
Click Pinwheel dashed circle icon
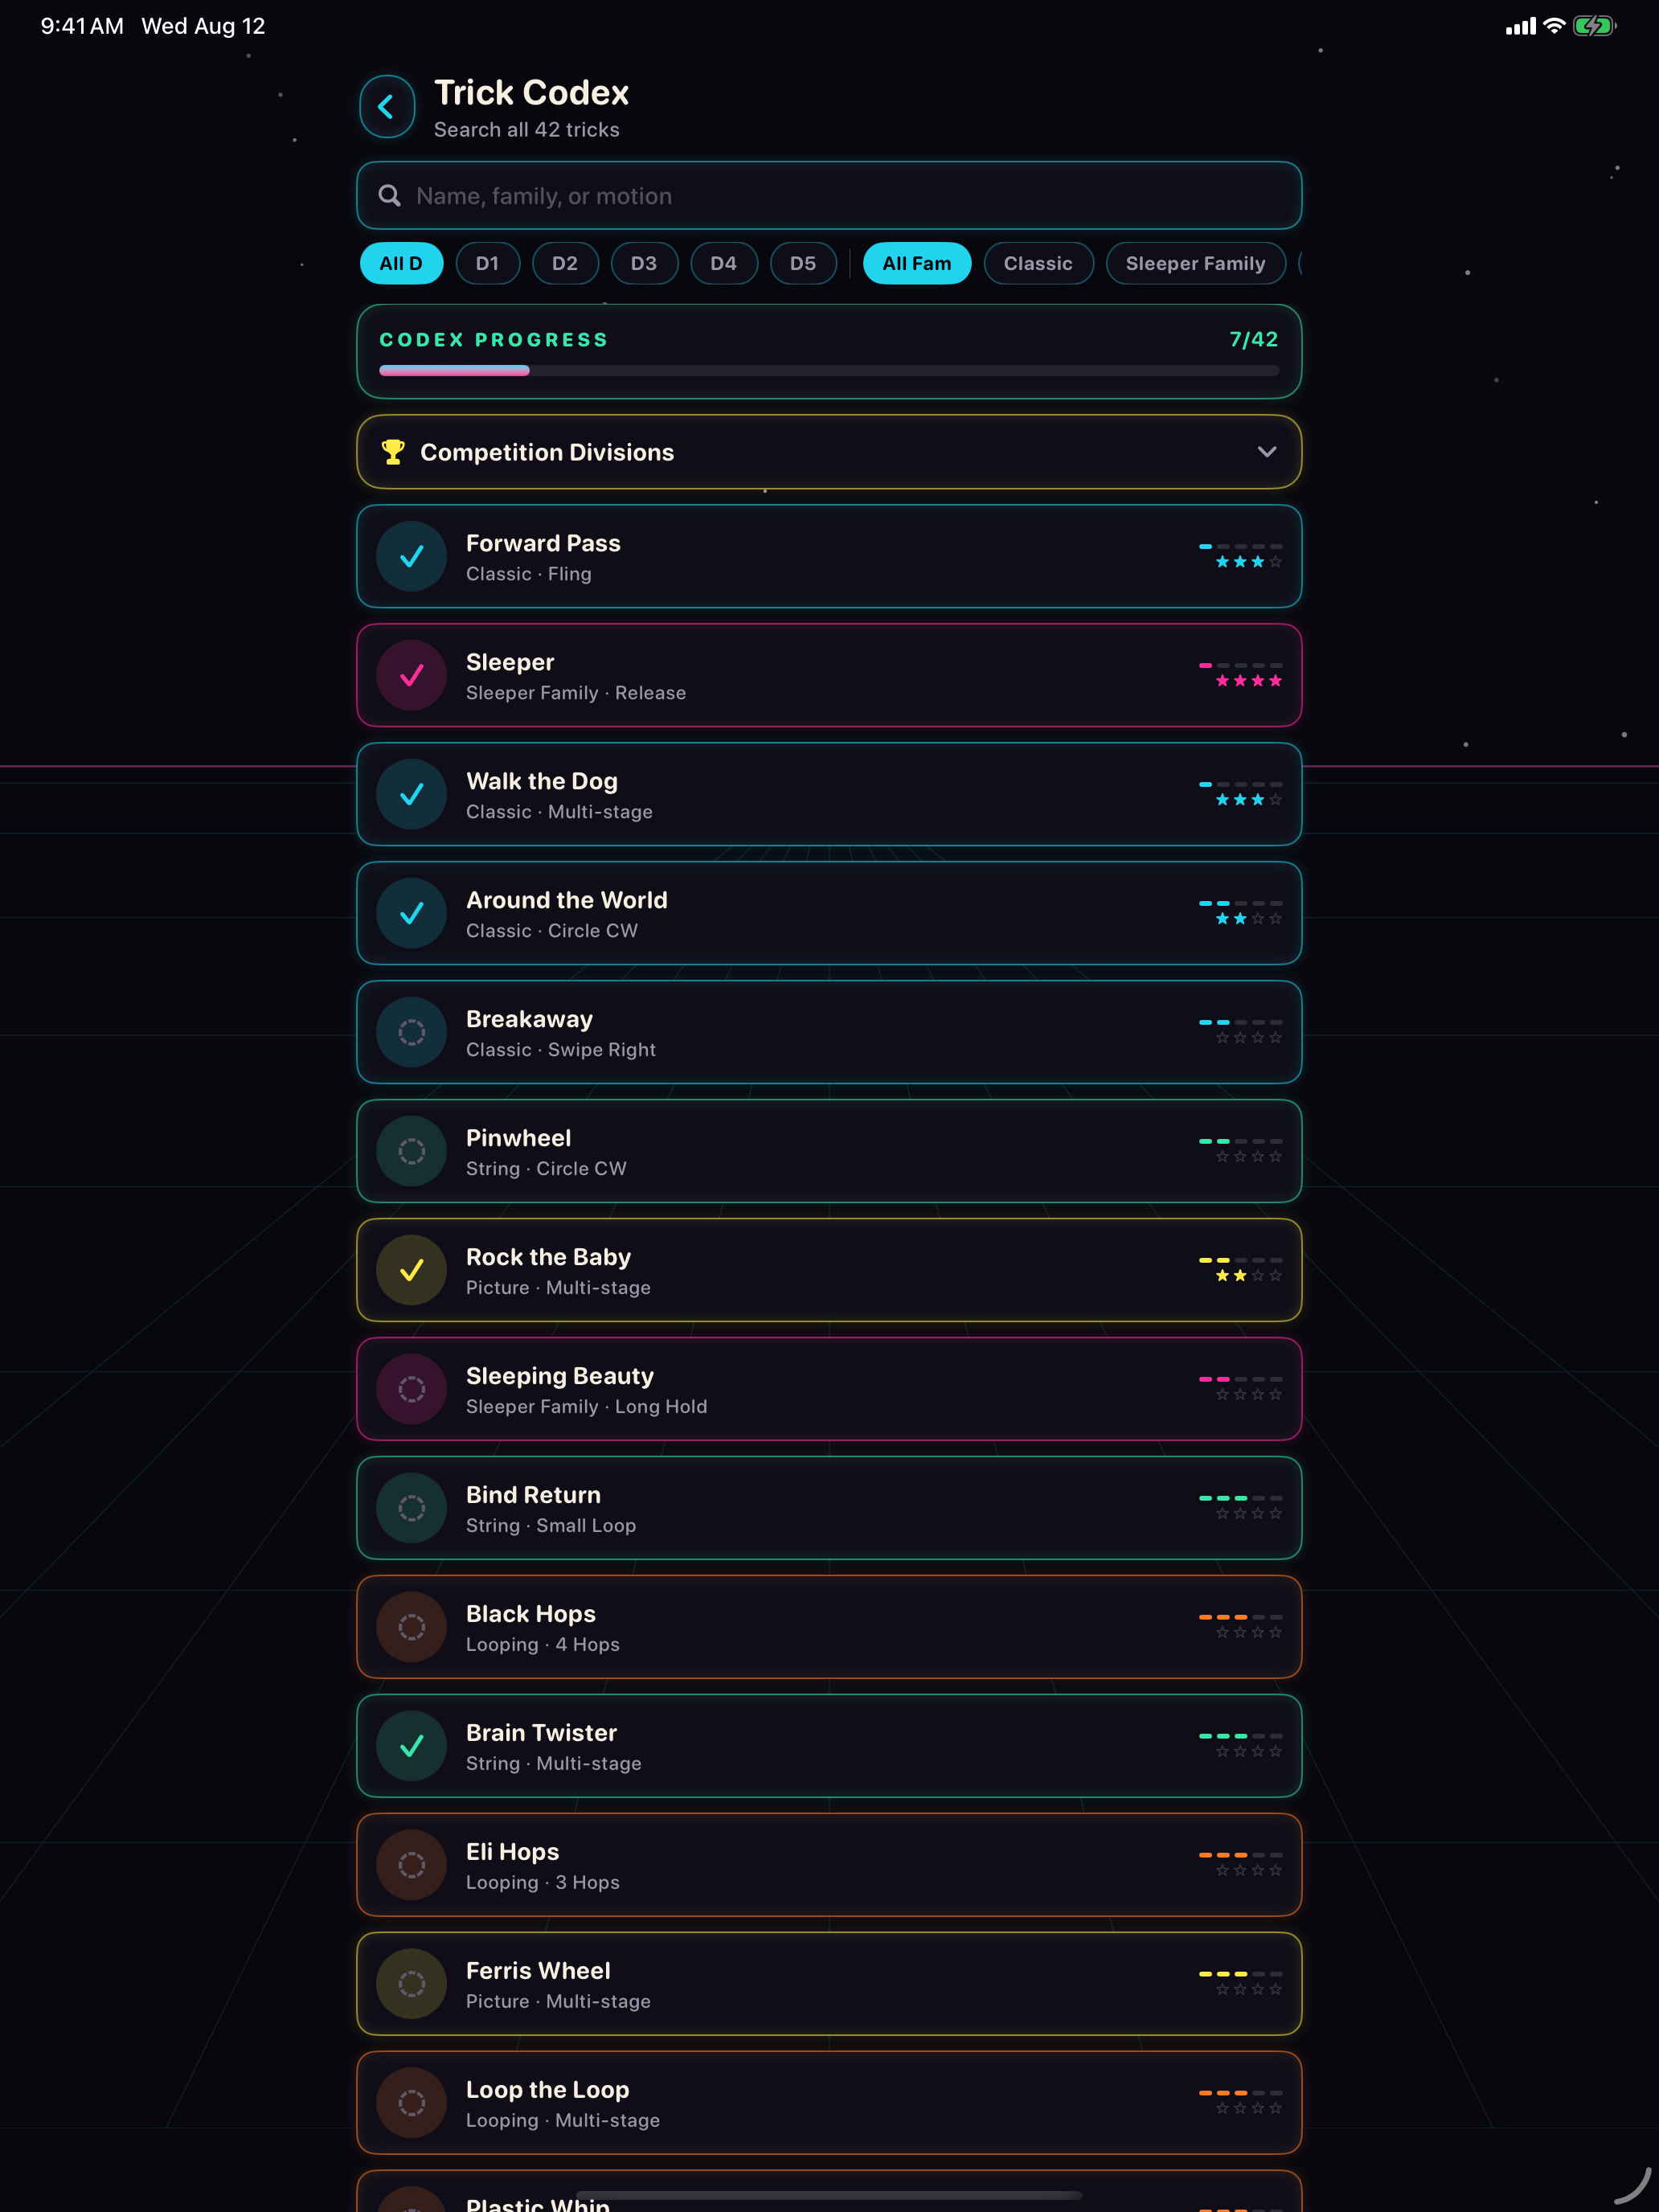(412, 1151)
